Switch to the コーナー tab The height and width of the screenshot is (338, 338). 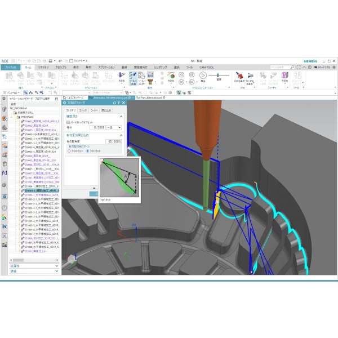click(x=94, y=110)
